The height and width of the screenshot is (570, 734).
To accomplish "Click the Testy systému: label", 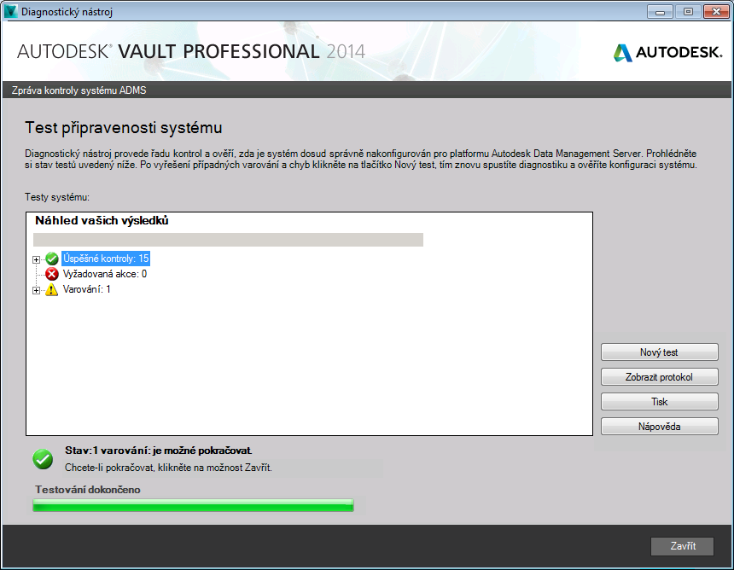I will coord(57,197).
